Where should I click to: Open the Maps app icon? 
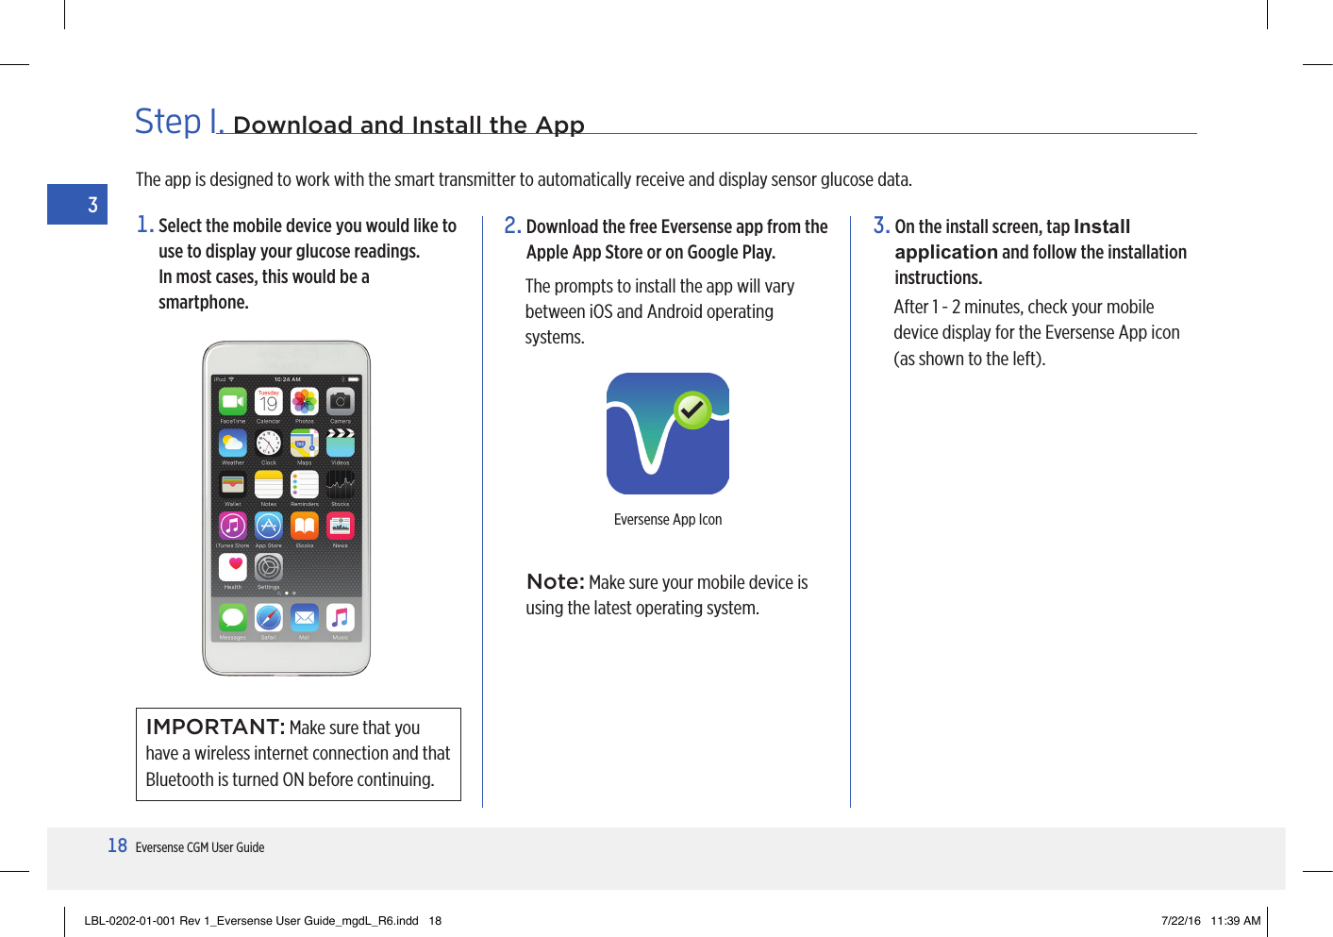[x=304, y=443]
